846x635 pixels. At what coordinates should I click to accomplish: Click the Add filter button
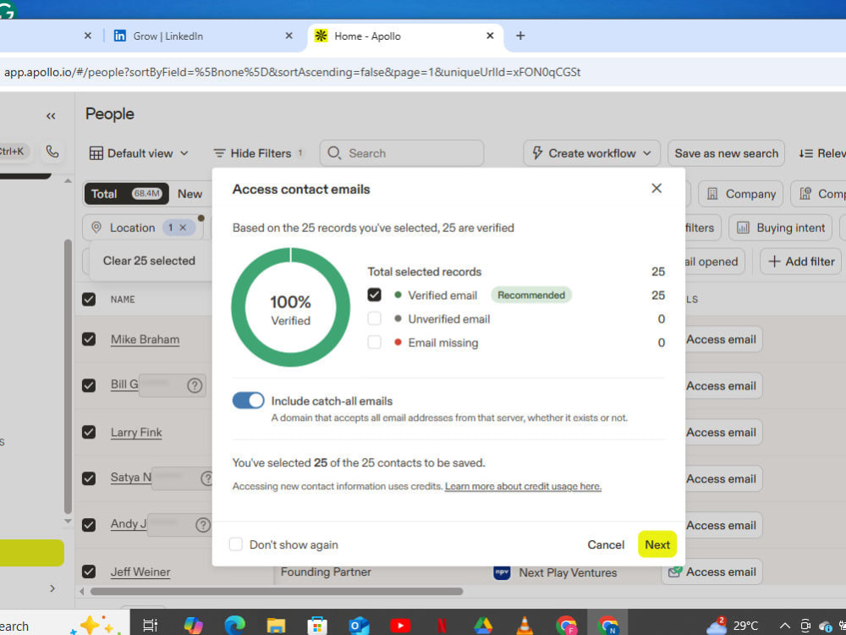coord(800,262)
